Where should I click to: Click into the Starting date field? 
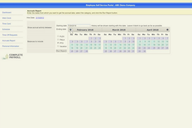pyautogui.click(x=79, y=26)
